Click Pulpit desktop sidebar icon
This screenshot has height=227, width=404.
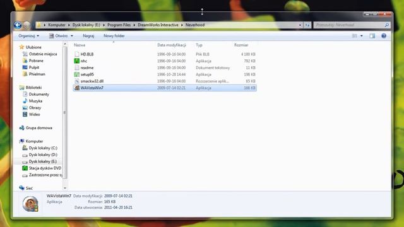click(25, 67)
